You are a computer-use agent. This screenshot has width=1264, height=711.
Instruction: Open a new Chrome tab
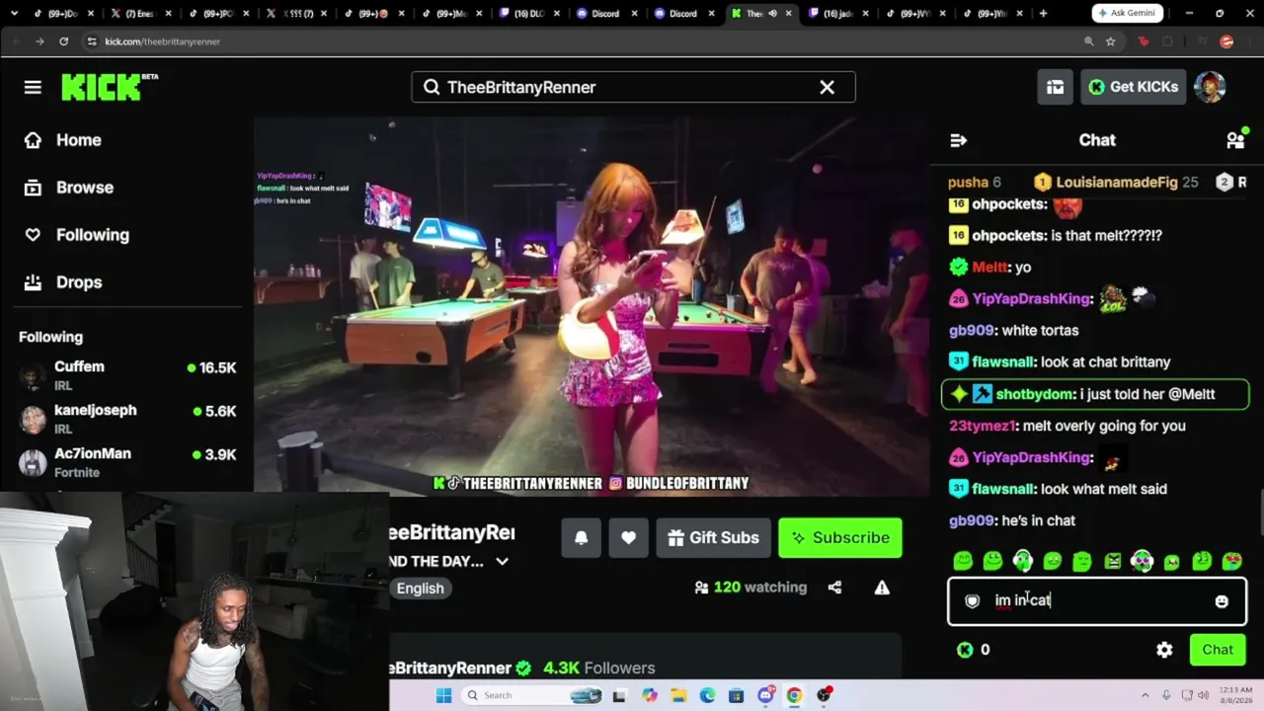1043,13
